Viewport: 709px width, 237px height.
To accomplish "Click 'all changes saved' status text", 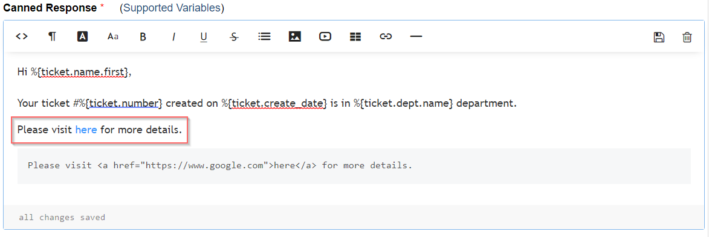I will click(62, 218).
